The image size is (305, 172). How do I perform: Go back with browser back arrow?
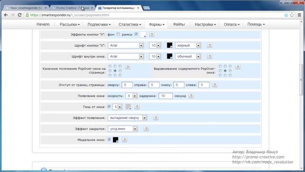click(6, 15)
